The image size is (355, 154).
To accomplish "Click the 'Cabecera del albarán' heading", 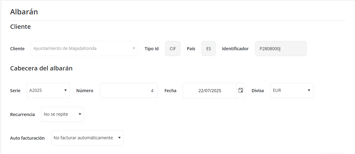I will (41, 68).
